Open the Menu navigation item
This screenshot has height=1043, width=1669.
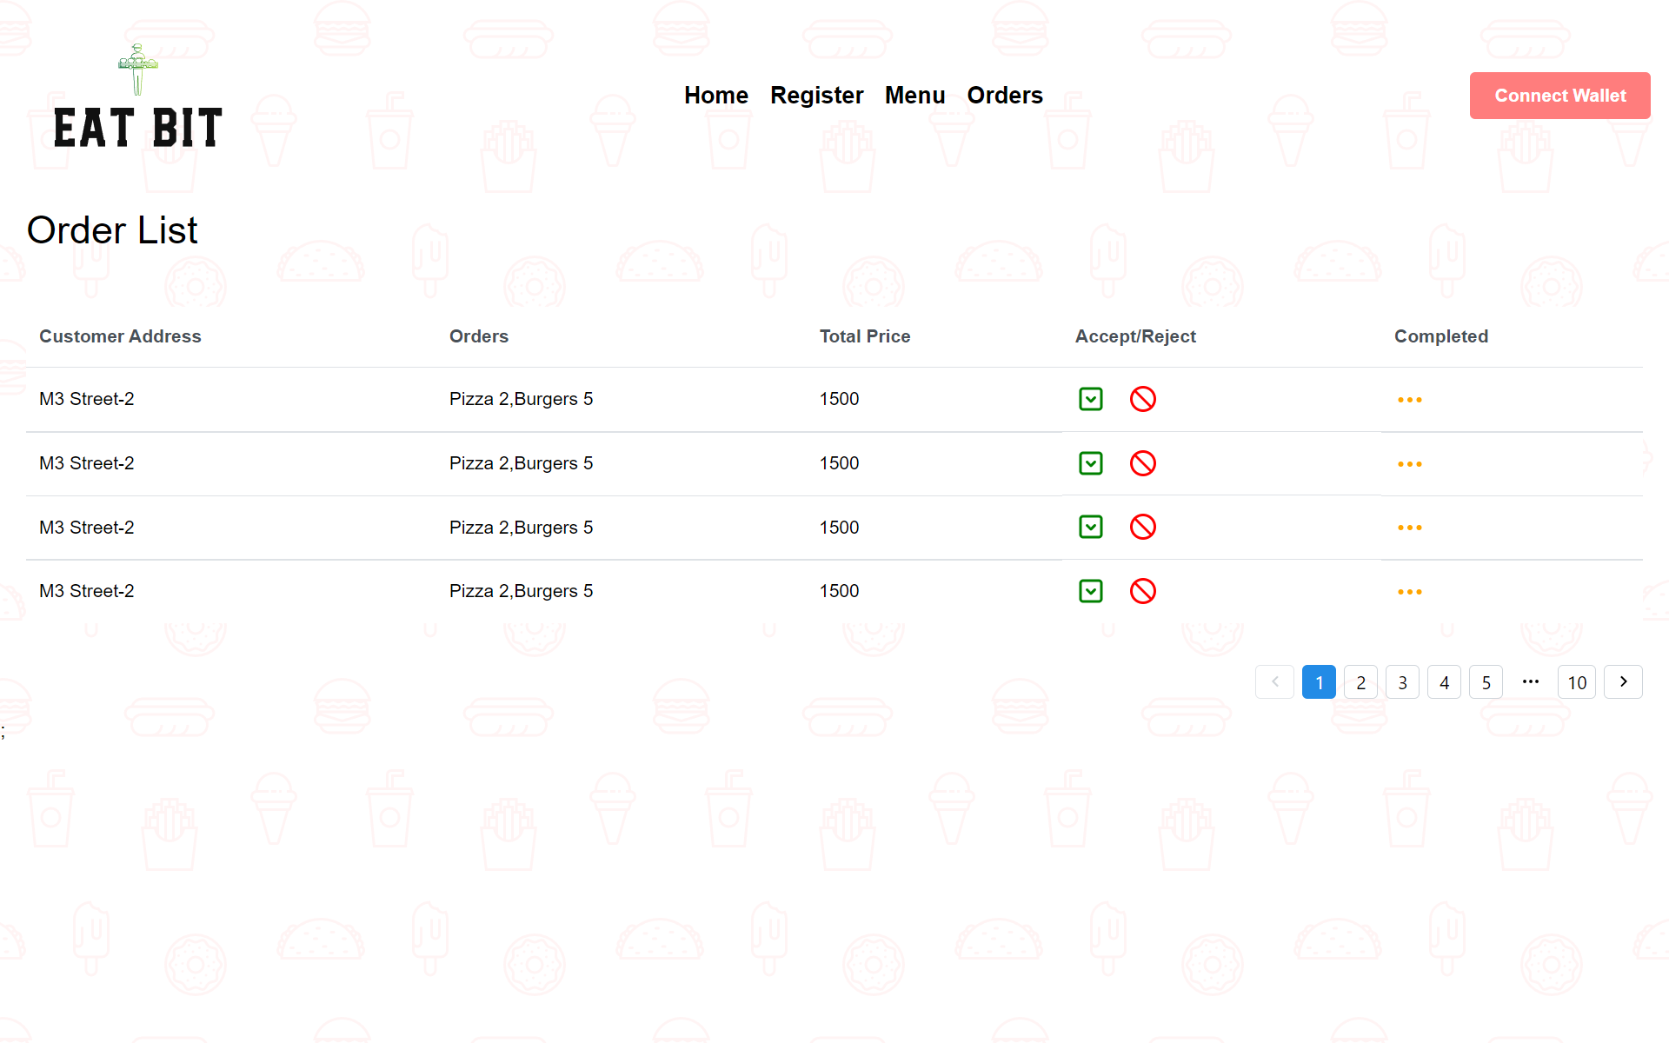[x=914, y=96]
